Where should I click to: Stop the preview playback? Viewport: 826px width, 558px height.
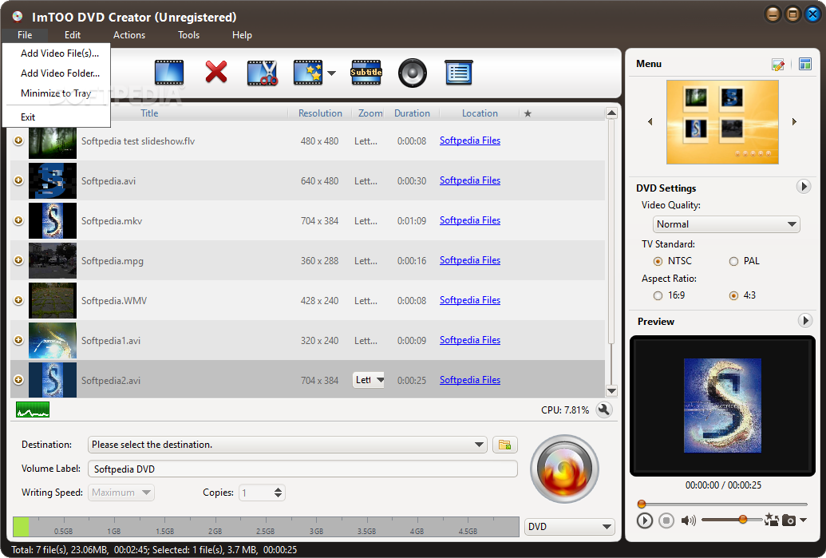coord(666,520)
